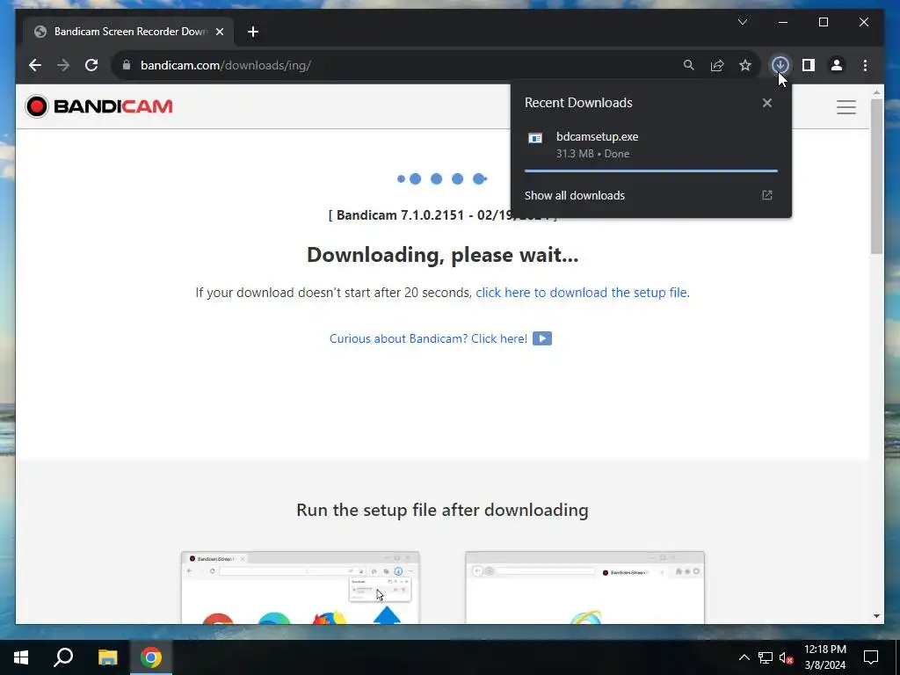Image resolution: width=900 pixels, height=675 pixels.
Task: Open the Windows Start menu
Action: (21, 657)
